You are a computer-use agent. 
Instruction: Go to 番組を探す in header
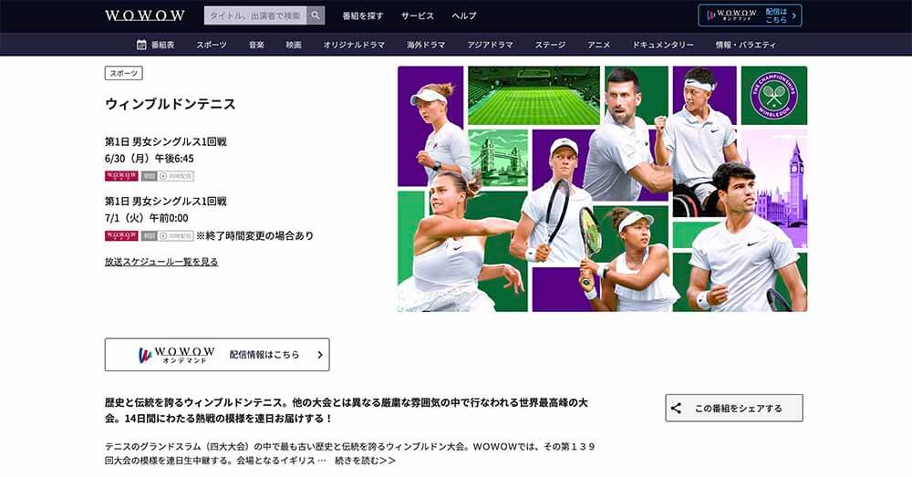[x=363, y=16]
